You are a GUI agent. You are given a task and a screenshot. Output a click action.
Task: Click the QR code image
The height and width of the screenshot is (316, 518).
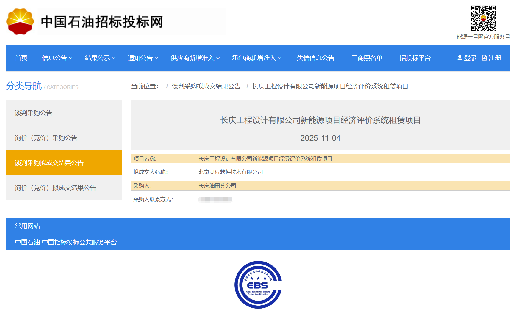pyautogui.click(x=483, y=18)
